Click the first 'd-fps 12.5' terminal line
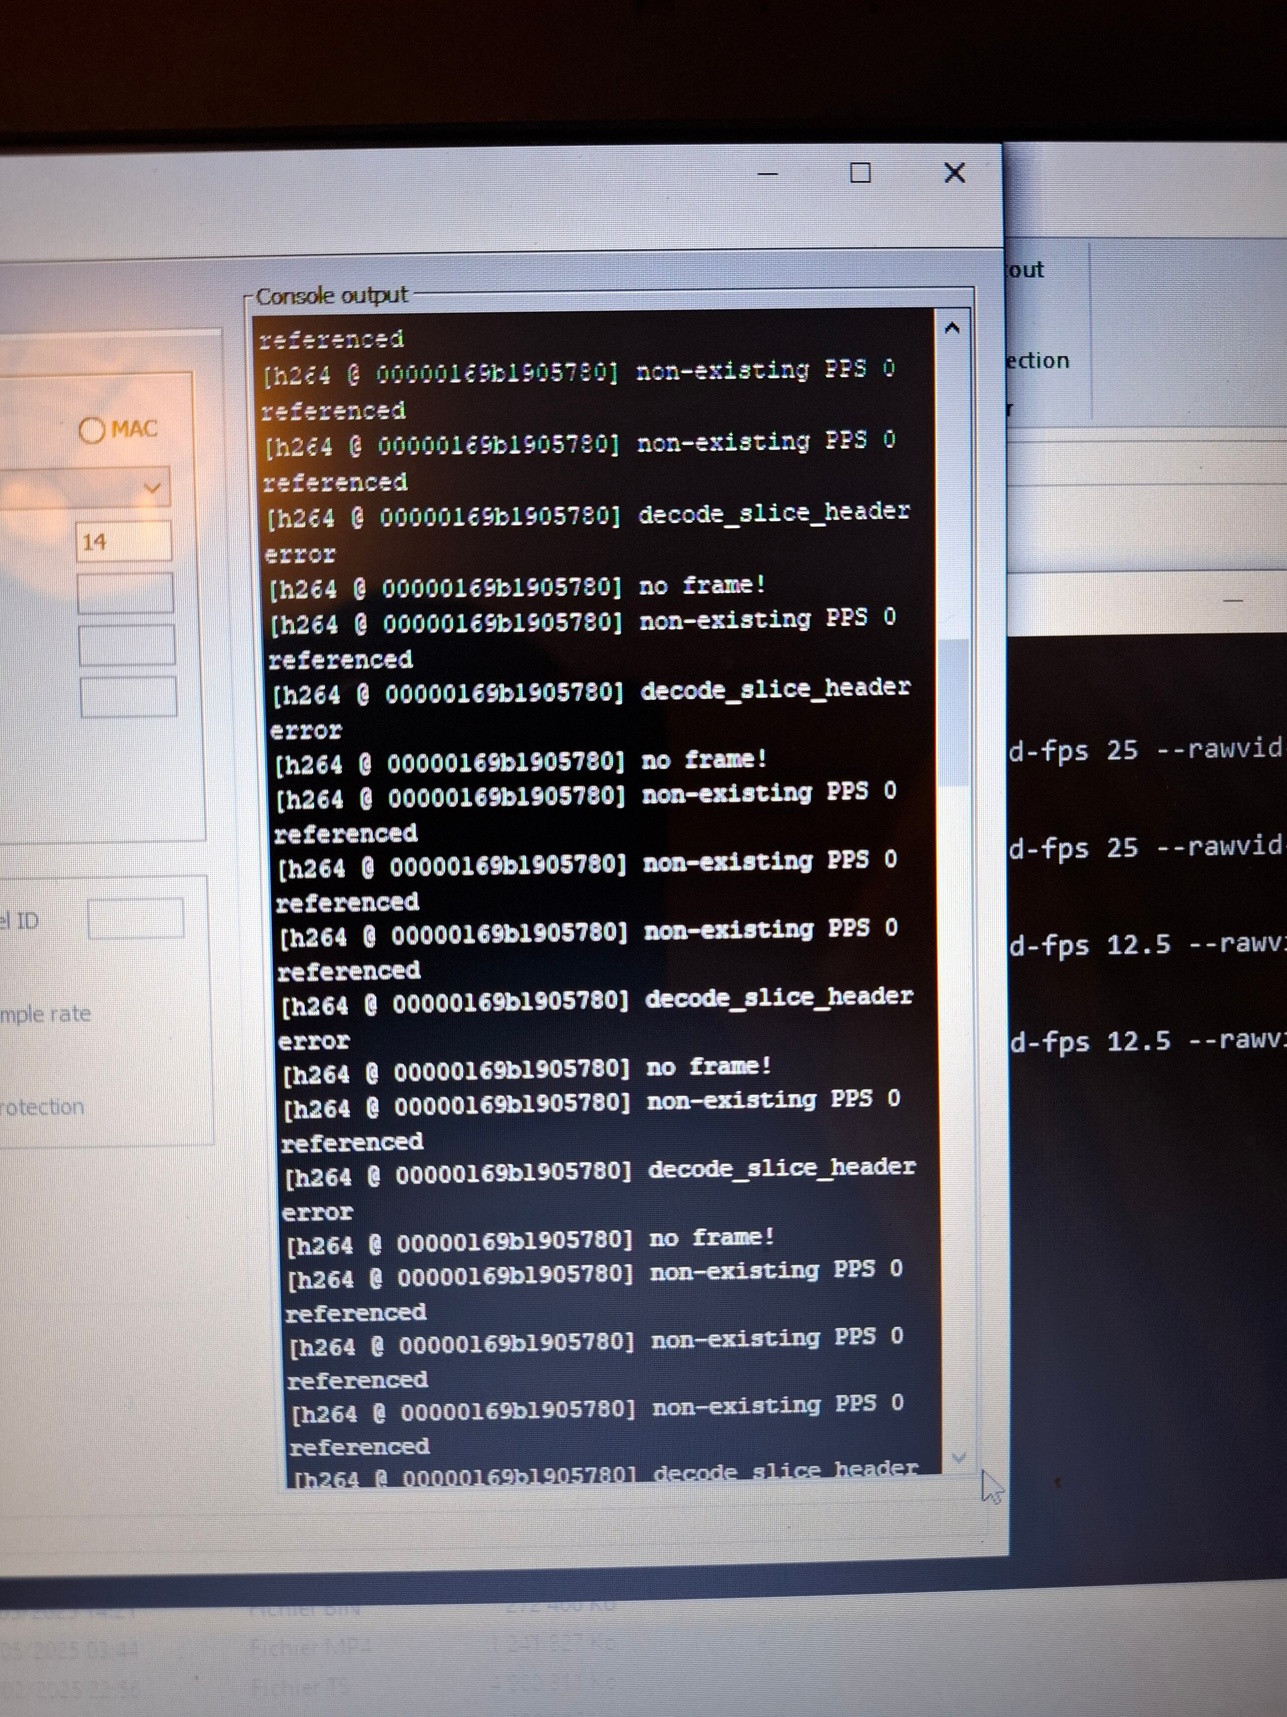Image resolution: width=1287 pixels, height=1717 pixels. pos(1146,944)
